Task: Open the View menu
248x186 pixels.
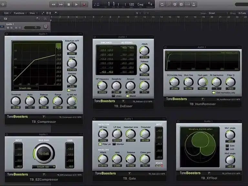Action: [x=33, y=13]
